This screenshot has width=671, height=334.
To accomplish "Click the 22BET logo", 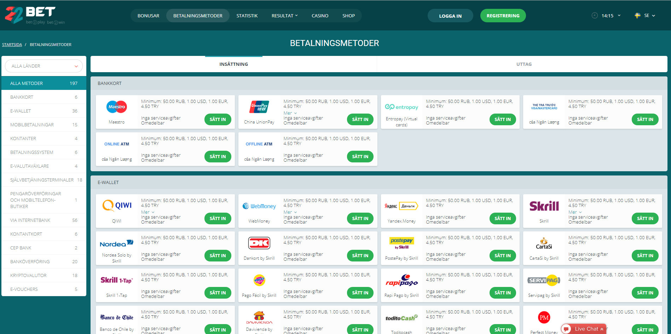I will 35,15.
